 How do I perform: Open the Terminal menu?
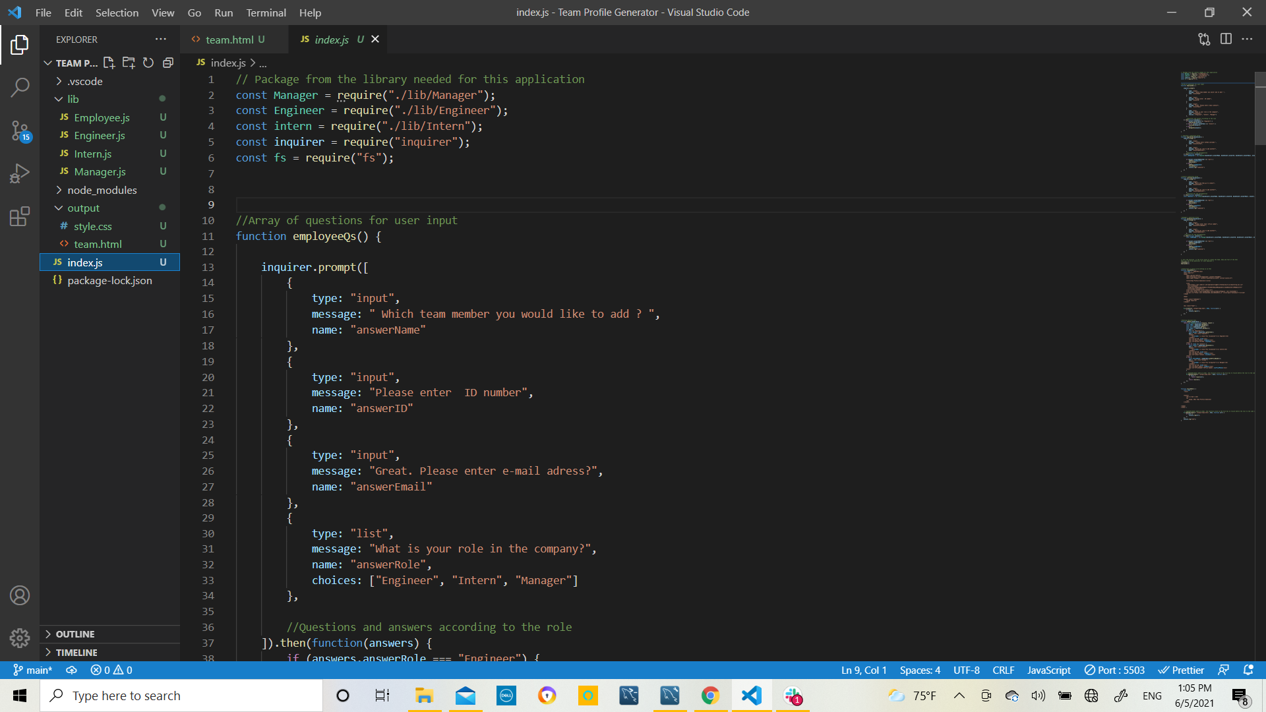coord(266,13)
